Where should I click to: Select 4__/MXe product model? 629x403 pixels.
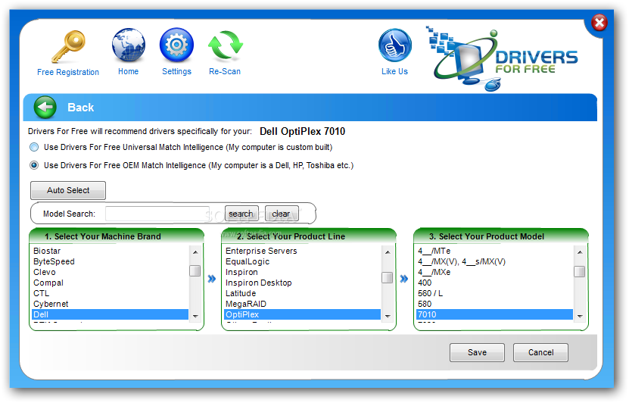[494, 272]
